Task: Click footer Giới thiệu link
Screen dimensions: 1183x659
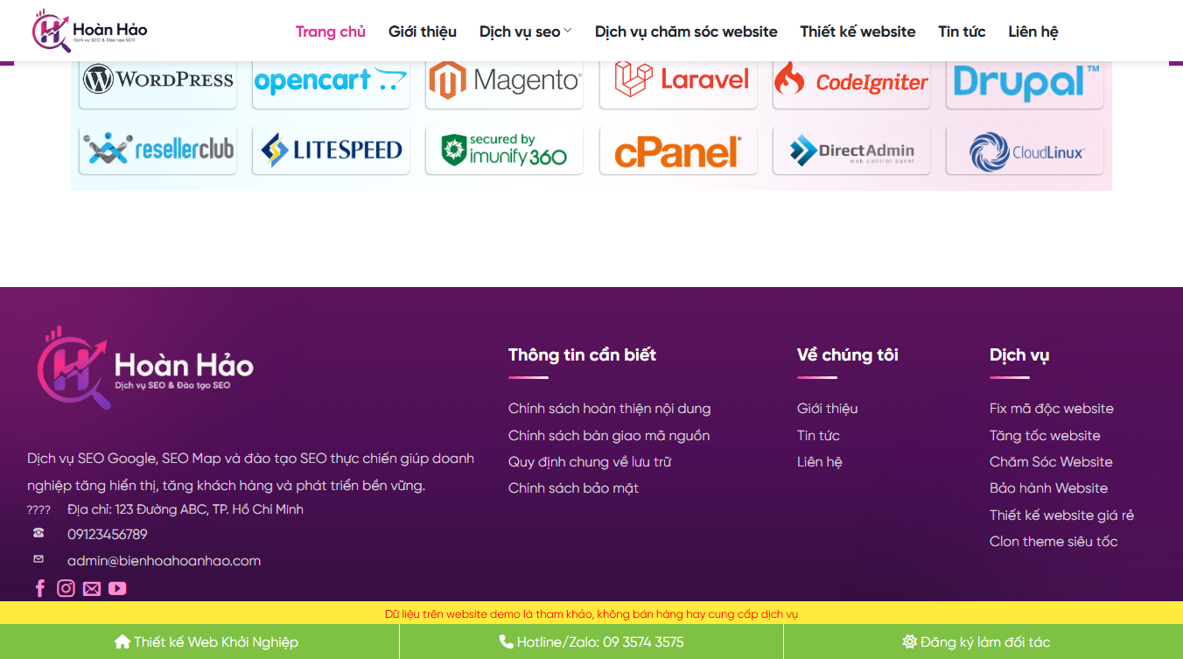Action: pos(827,409)
